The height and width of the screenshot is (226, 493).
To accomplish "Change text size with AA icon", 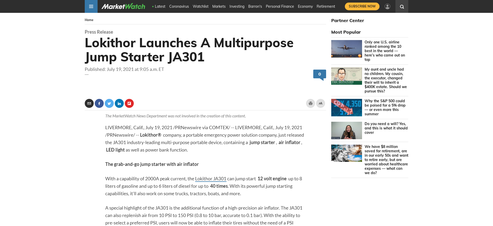I will [x=320, y=103].
